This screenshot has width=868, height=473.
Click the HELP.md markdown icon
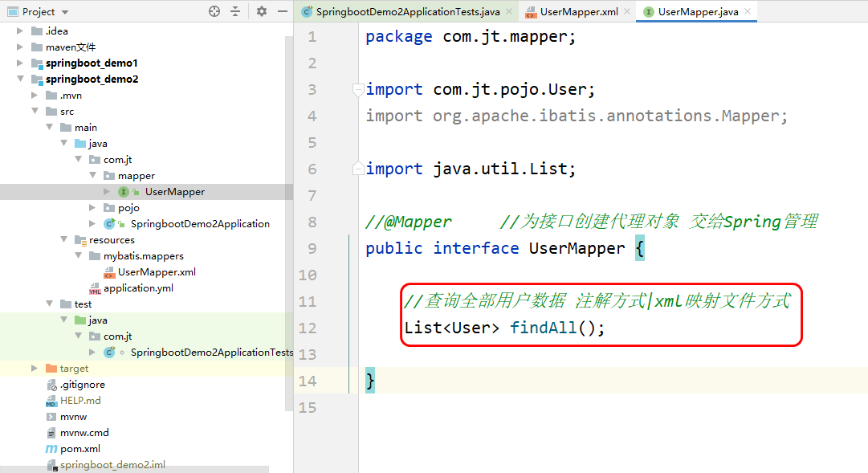[51, 401]
